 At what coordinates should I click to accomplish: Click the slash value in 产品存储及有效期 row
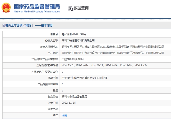pos(62,84)
